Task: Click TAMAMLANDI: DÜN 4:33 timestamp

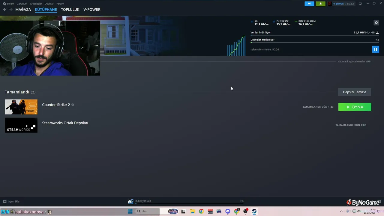Action: pos(318,107)
